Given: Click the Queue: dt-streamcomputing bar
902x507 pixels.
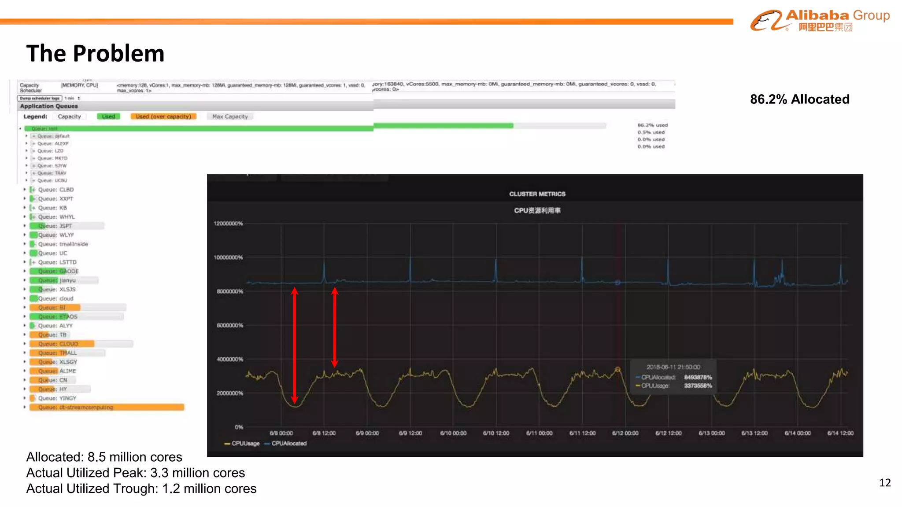Looking at the screenshot, I should pos(107,408).
